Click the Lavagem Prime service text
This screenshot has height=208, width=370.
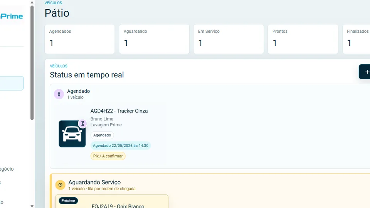(106, 125)
